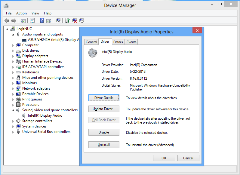The height and width of the screenshot is (175, 240).
Task: Expand the System devices node arrow
Action: click(13, 127)
